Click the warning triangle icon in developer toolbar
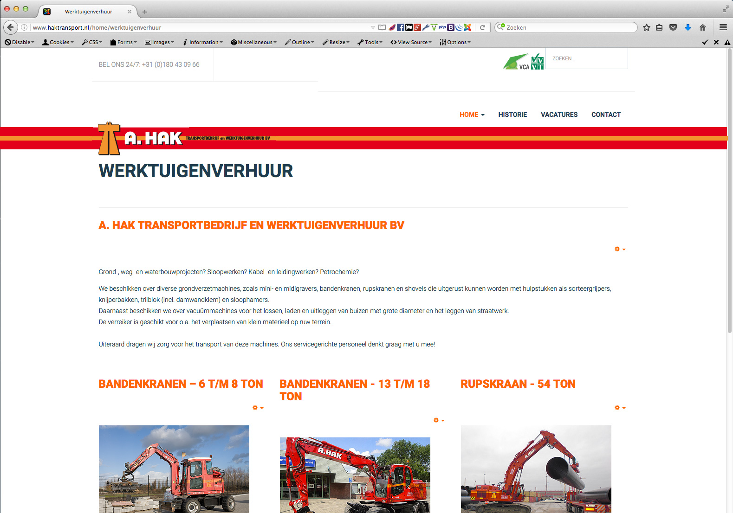733x513 pixels. click(727, 42)
